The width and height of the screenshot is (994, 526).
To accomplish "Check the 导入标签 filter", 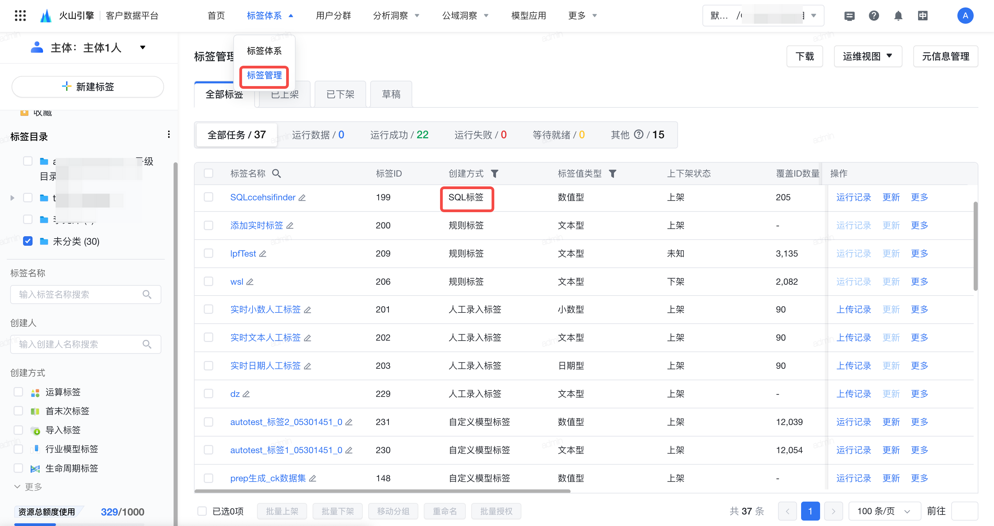I will click(x=18, y=430).
